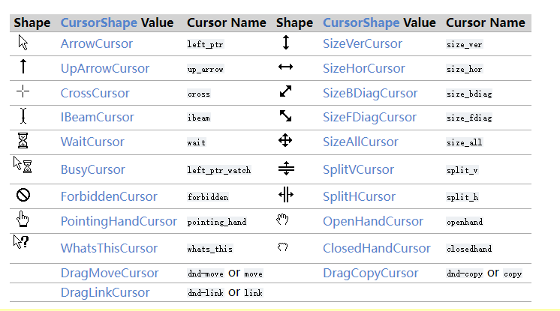Open the ArrowCursor link
Viewport: 560px width, 311px height.
(x=96, y=44)
